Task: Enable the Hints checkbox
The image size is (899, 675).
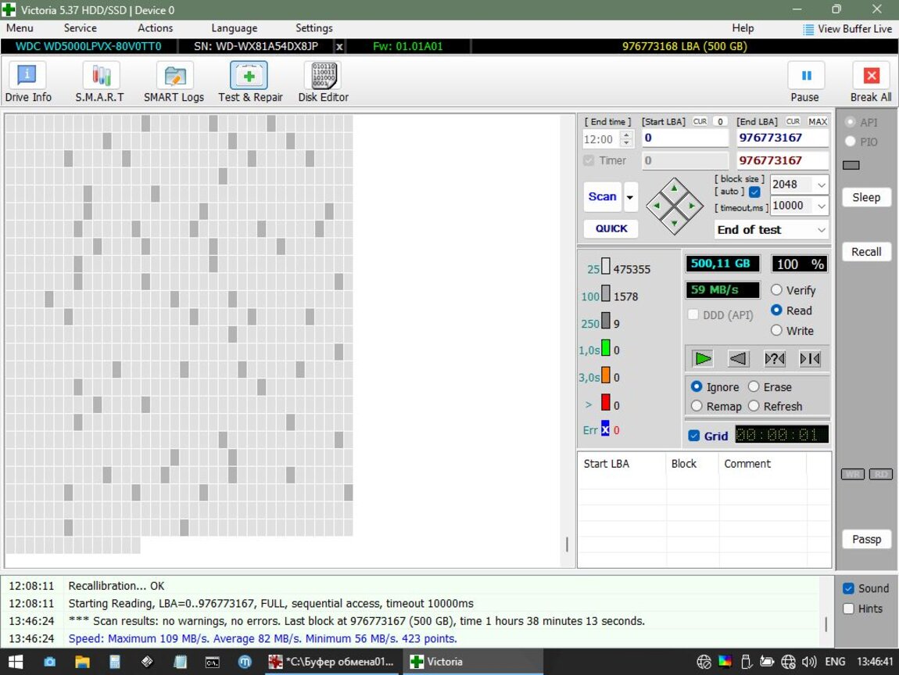Action: [x=848, y=609]
